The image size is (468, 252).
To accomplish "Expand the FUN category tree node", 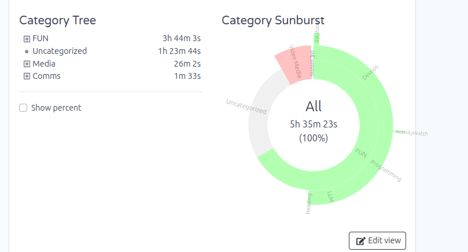I will click(27, 39).
